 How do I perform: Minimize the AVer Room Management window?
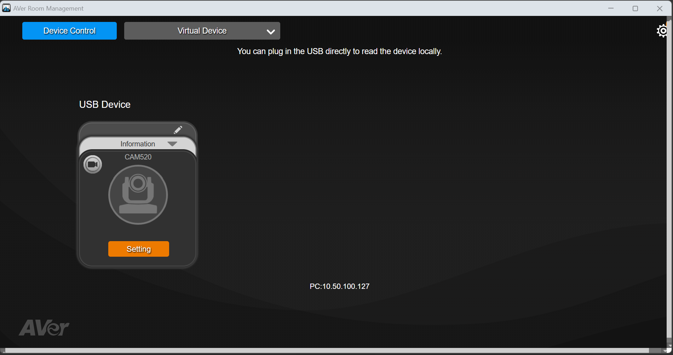pos(611,8)
